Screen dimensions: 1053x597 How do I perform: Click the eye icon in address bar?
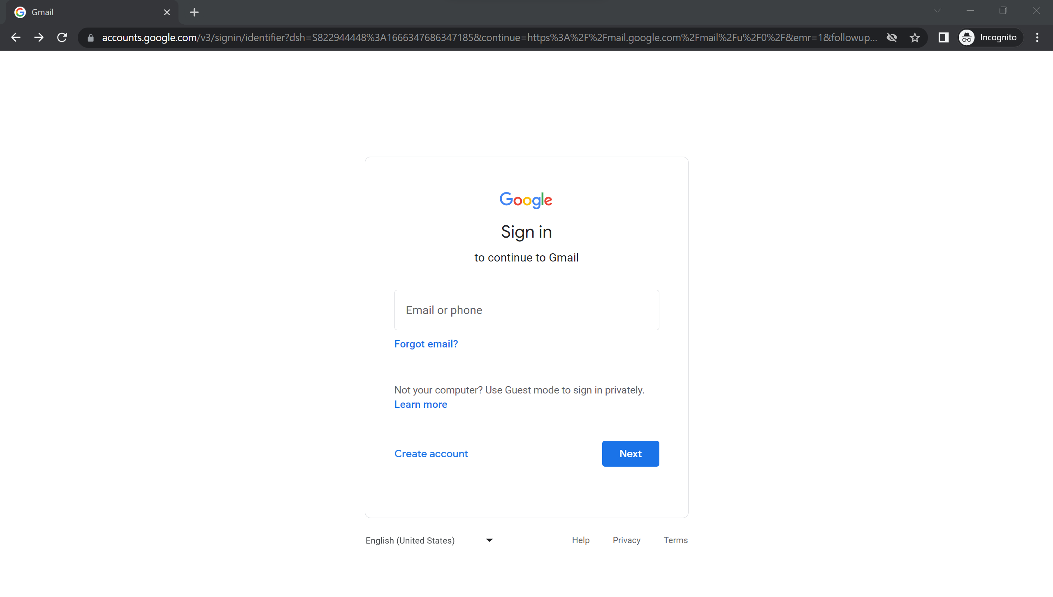(892, 37)
